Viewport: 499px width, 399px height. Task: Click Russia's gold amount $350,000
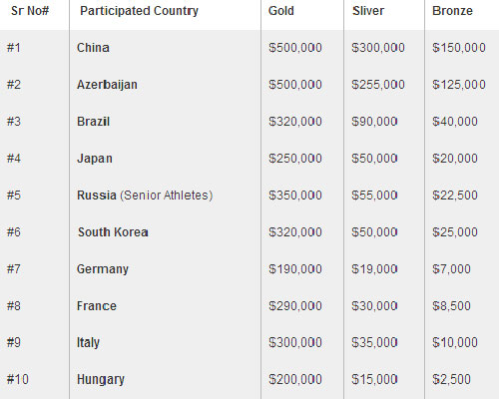tap(295, 196)
